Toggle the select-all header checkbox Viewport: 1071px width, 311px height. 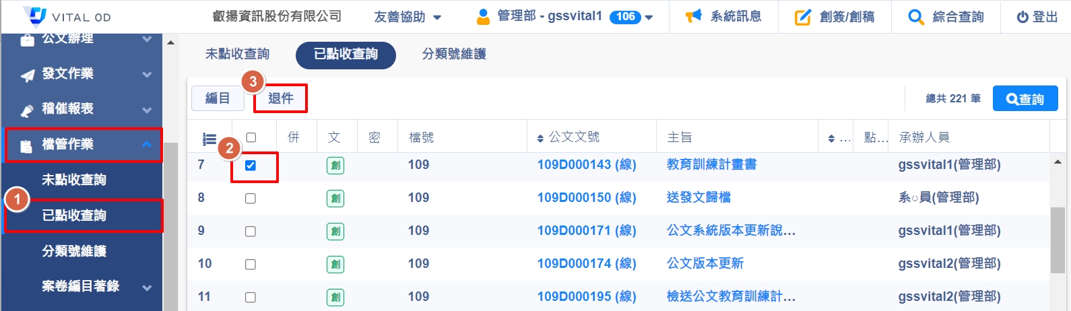251,137
